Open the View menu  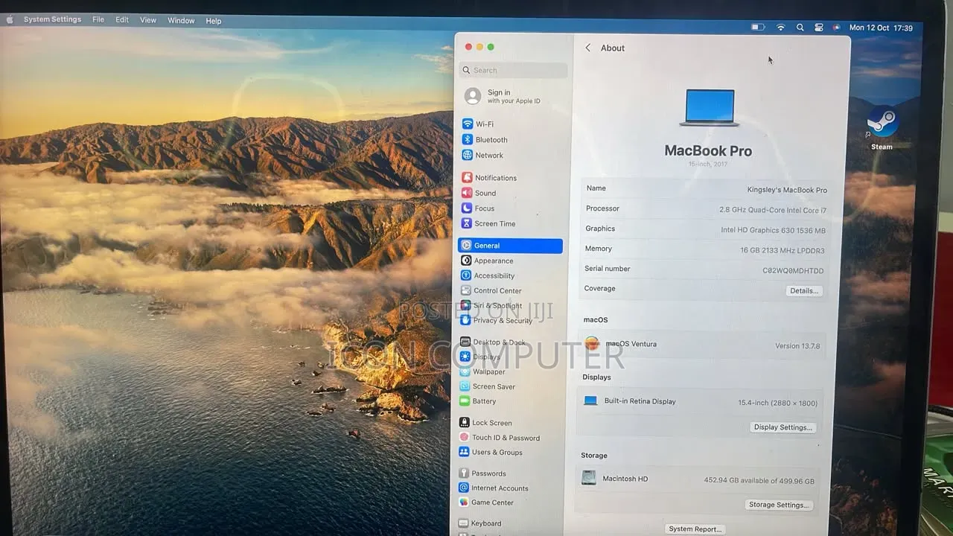tap(148, 20)
